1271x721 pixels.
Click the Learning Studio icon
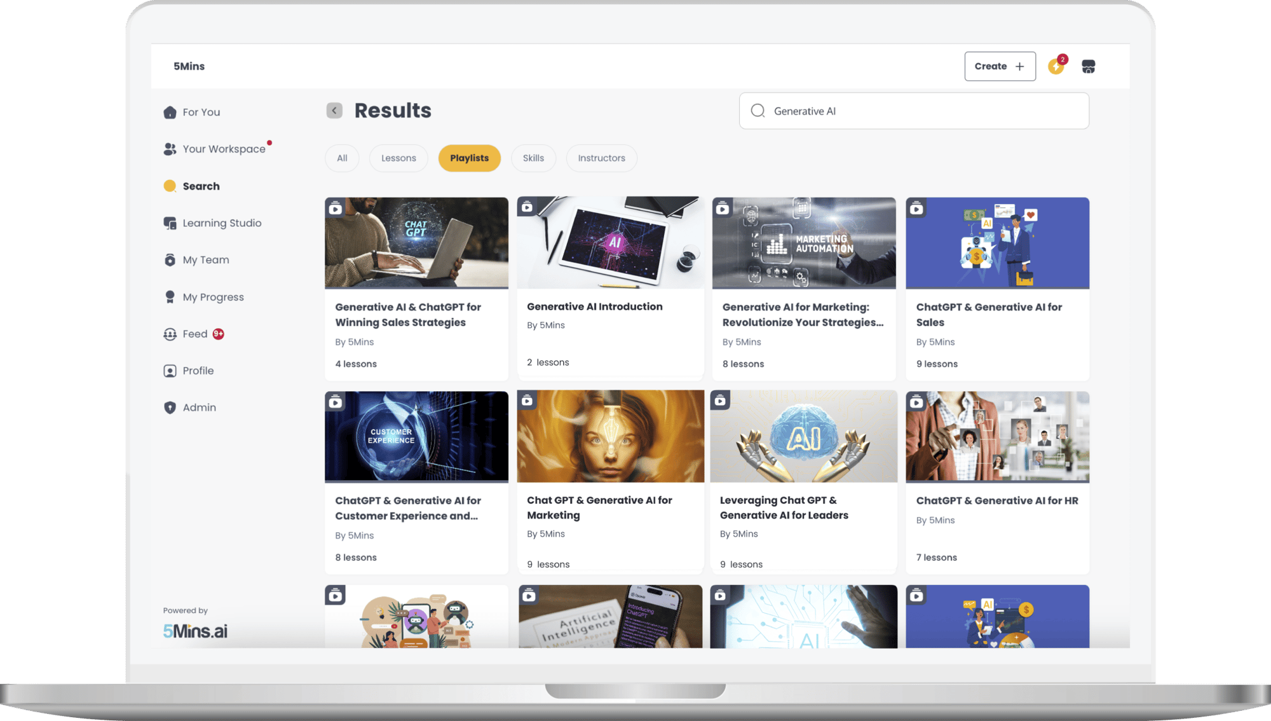tap(170, 223)
